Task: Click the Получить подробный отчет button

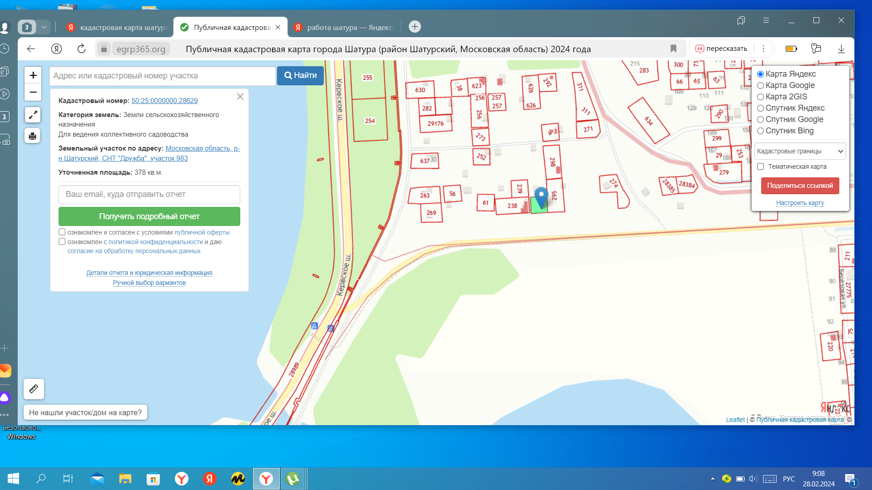Action: [x=149, y=216]
